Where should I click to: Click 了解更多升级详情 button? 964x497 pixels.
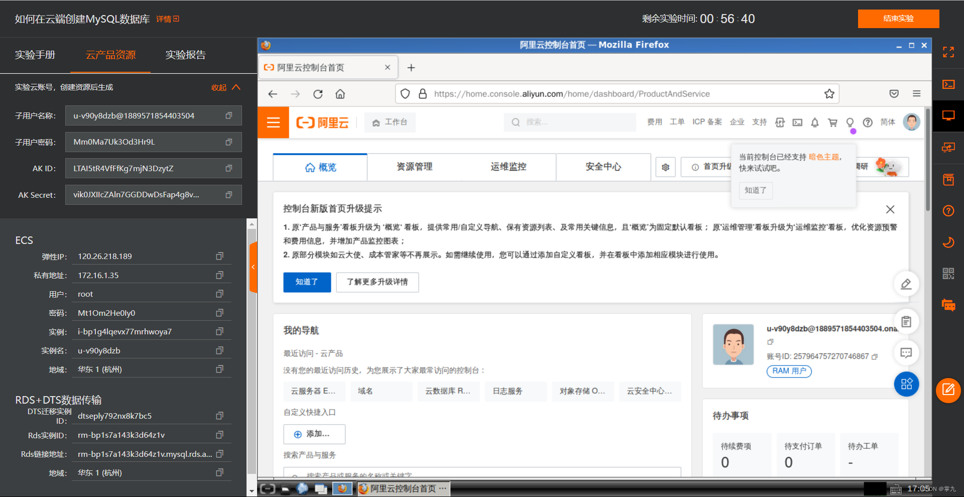click(377, 282)
